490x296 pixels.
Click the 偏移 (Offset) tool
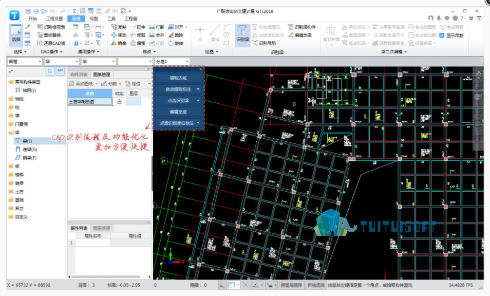(x=138, y=43)
